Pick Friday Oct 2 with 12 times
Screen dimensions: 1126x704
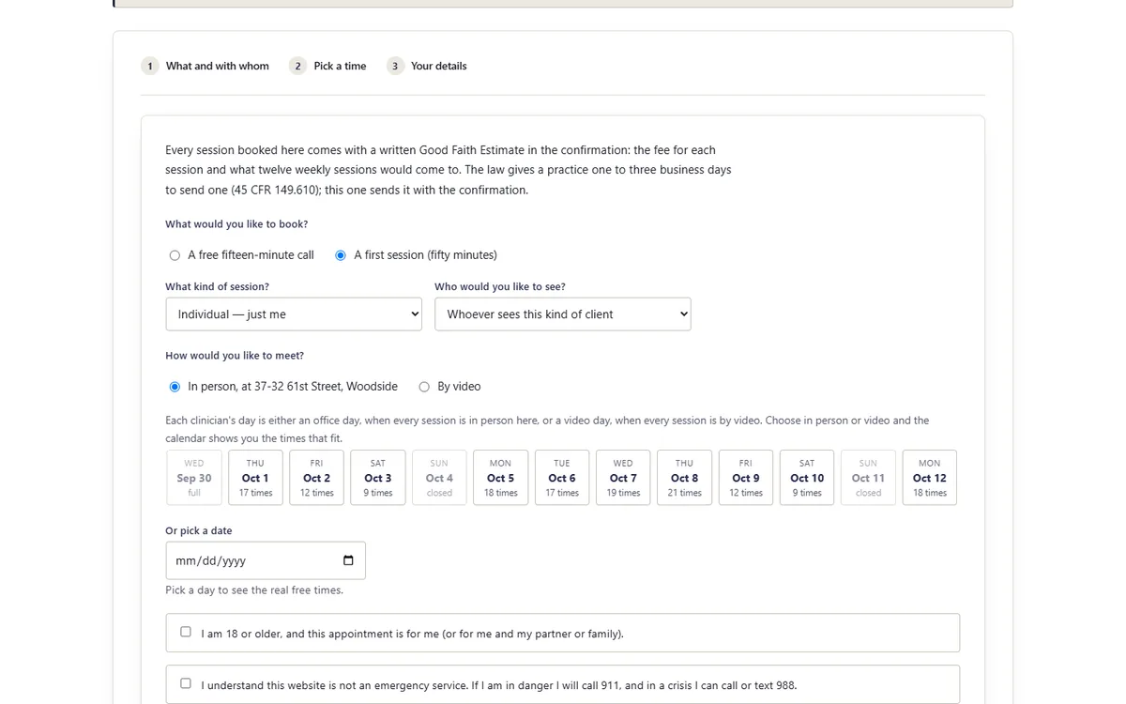point(317,478)
